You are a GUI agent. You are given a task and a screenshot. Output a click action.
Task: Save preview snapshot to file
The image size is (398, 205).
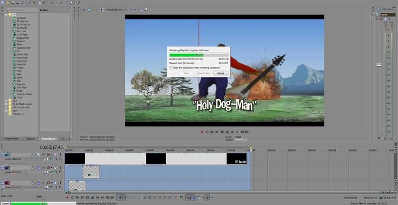click(x=146, y=9)
